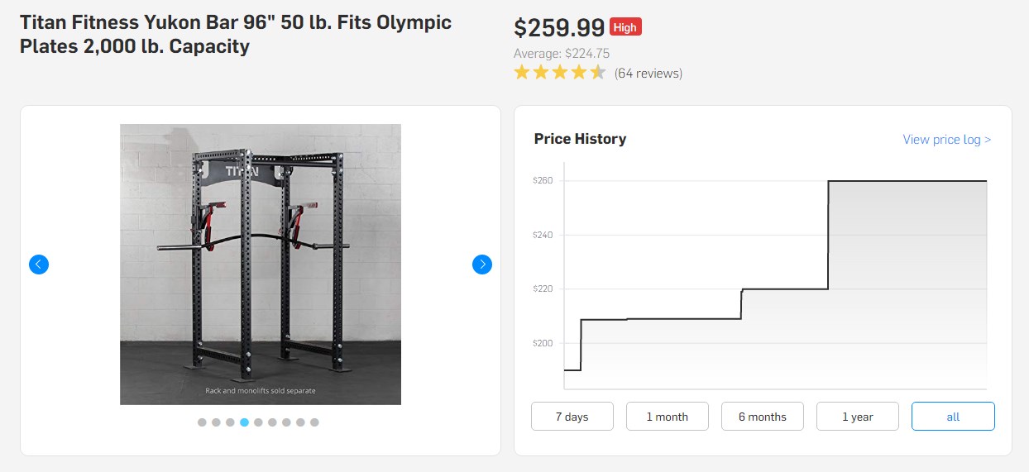Click the Titan rack product image
The height and width of the screenshot is (472, 1029).
tap(261, 265)
